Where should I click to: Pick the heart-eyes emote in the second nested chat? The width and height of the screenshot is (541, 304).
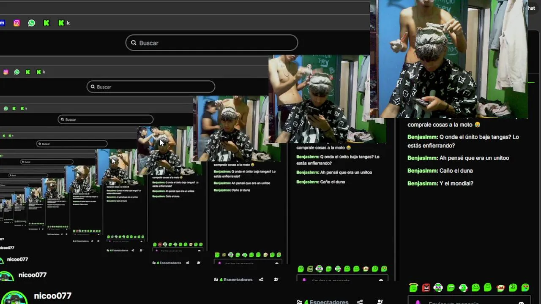(x=384, y=269)
